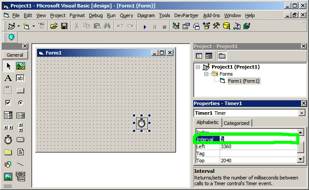Select the horizontal scrollbar tool in toolbox
The image size is (309, 190).
tap(8, 128)
